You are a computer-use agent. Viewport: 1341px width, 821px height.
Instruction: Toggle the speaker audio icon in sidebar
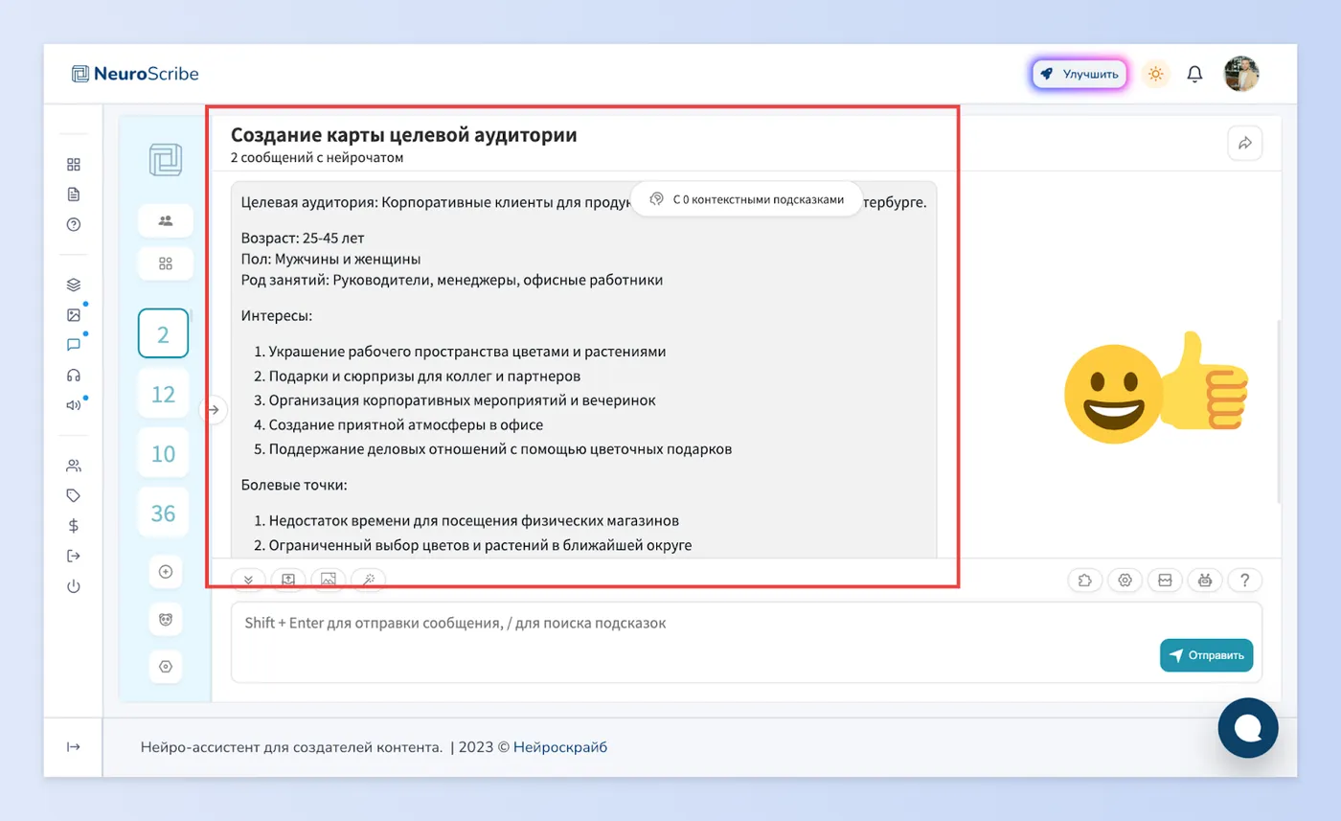tap(74, 404)
